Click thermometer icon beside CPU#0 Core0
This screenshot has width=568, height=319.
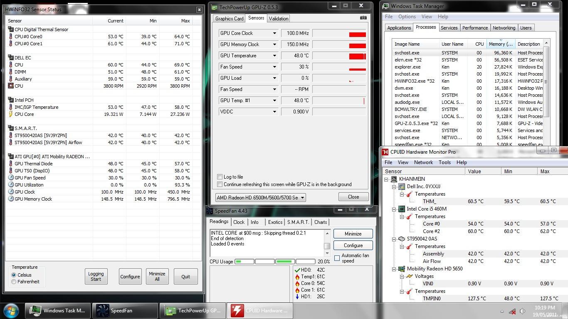click(x=10, y=37)
